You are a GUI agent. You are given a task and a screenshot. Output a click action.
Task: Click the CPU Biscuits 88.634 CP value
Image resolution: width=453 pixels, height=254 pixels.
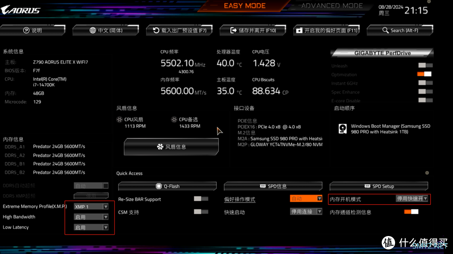click(x=270, y=91)
